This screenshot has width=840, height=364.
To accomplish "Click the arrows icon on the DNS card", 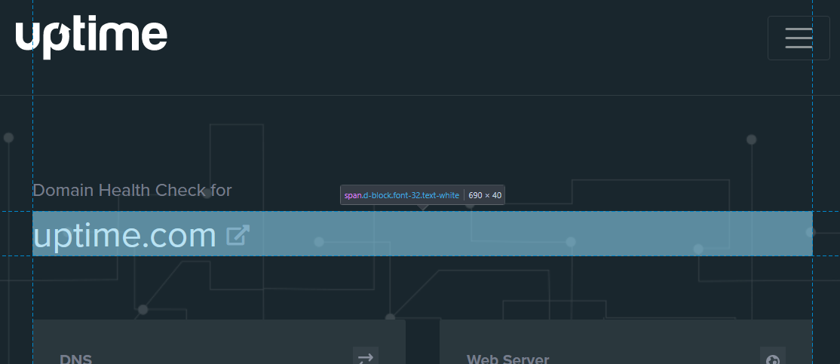I will click(366, 357).
